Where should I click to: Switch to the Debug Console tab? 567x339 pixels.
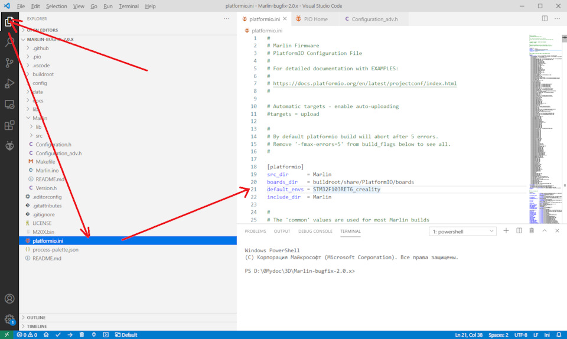click(315, 232)
